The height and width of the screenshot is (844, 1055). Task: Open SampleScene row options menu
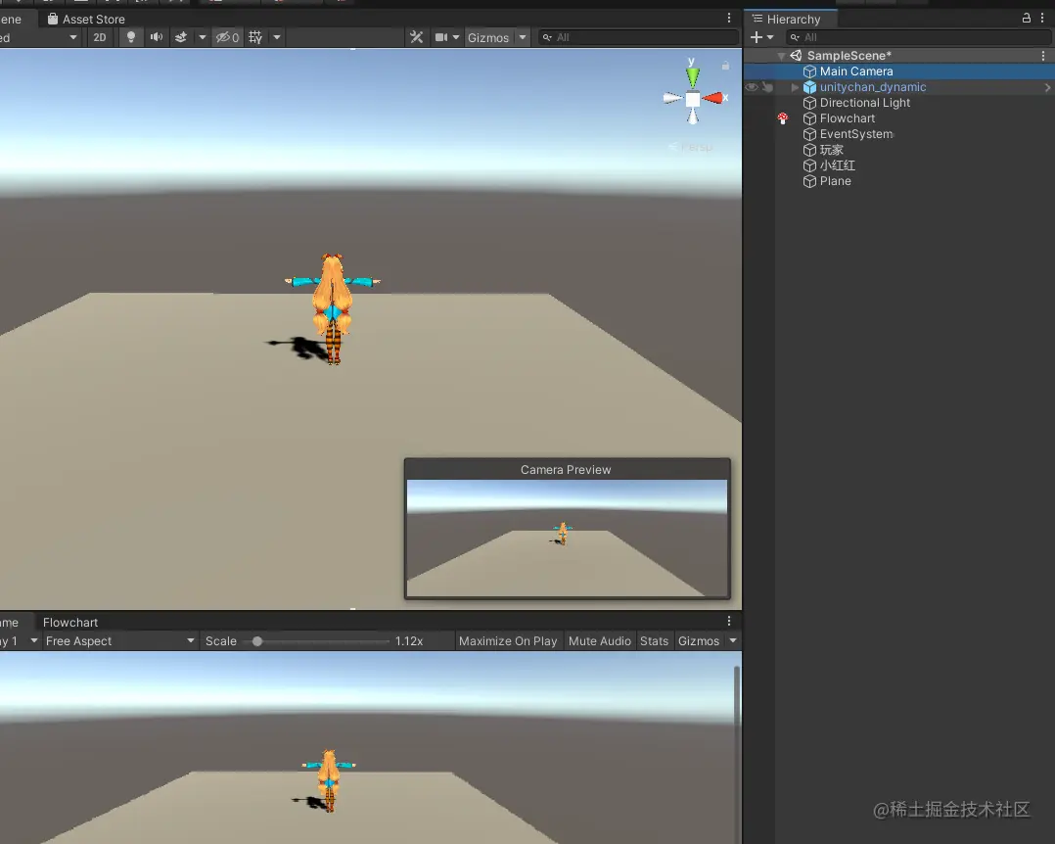(x=1043, y=56)
